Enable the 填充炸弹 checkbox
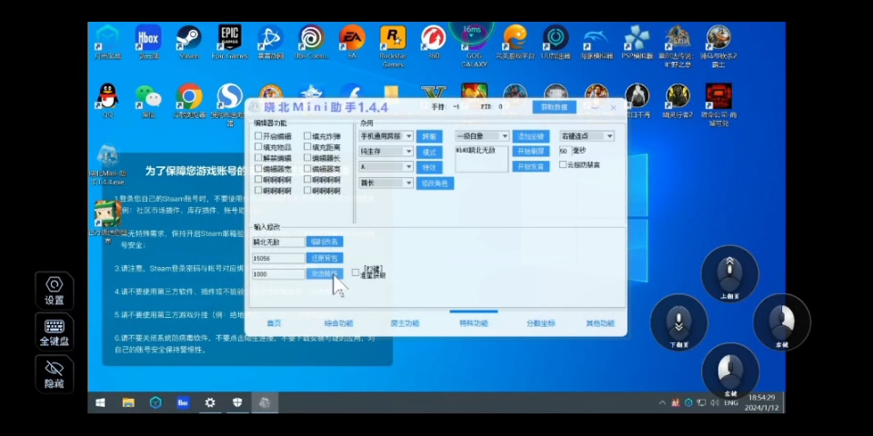 [307, 135]
